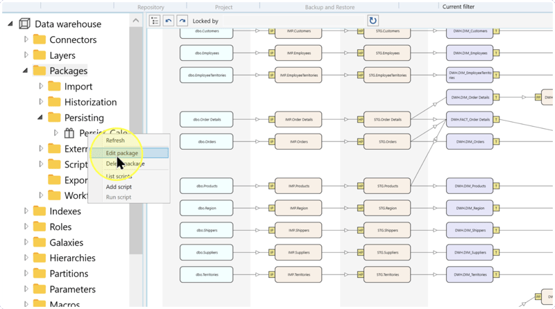Click the HP badge before STG.Region
Viewport: 555px width, 309px height.
click(360, 209)
